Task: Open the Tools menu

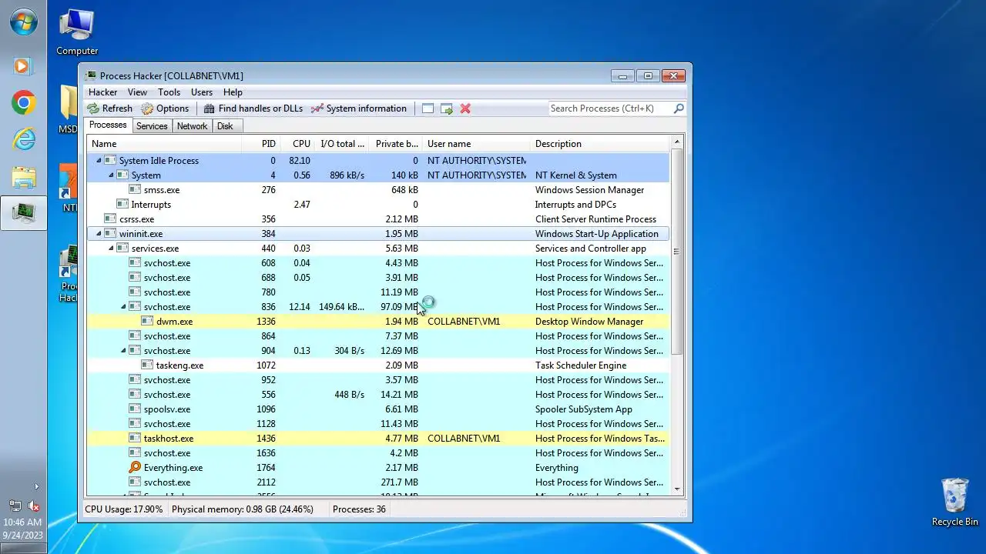Action: pyautogui.click(x=169, y=92)
